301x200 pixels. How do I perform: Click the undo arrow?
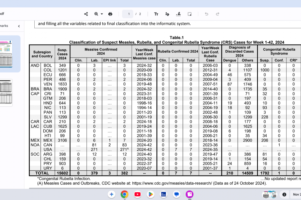coord(206,14)
